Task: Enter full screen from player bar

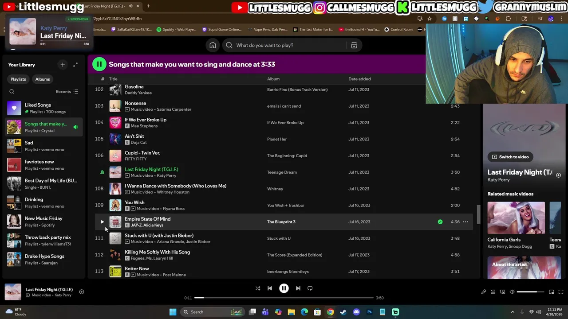Action: pyautogui.click(x=561, y=292)
